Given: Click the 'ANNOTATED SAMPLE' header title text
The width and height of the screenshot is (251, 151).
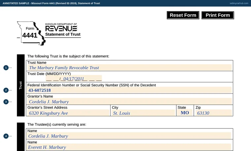Looking at the screenshot, I should pos(51,3).
